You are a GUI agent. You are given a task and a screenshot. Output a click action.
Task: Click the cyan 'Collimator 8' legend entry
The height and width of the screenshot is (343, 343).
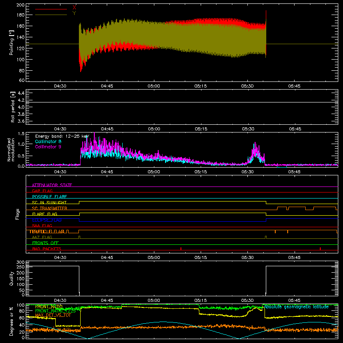[48, 141]
